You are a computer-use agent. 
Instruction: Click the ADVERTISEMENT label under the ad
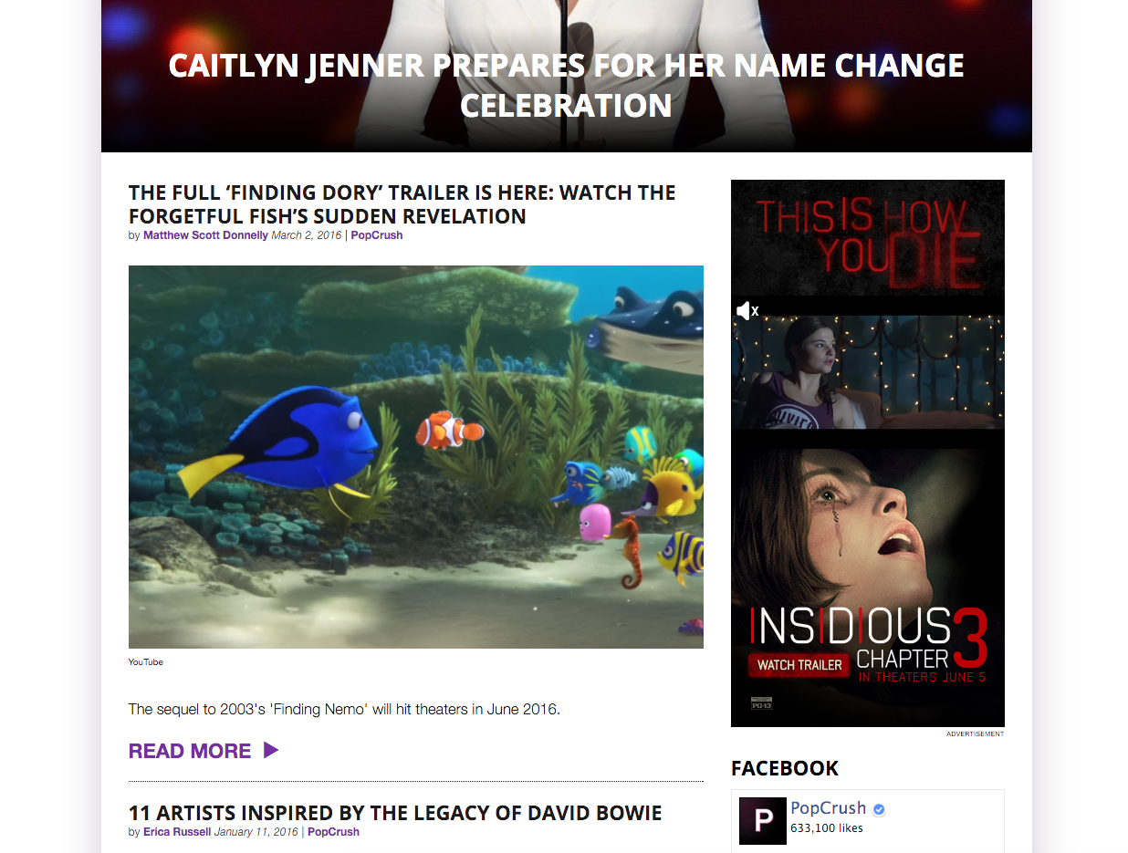coord(975,733)
